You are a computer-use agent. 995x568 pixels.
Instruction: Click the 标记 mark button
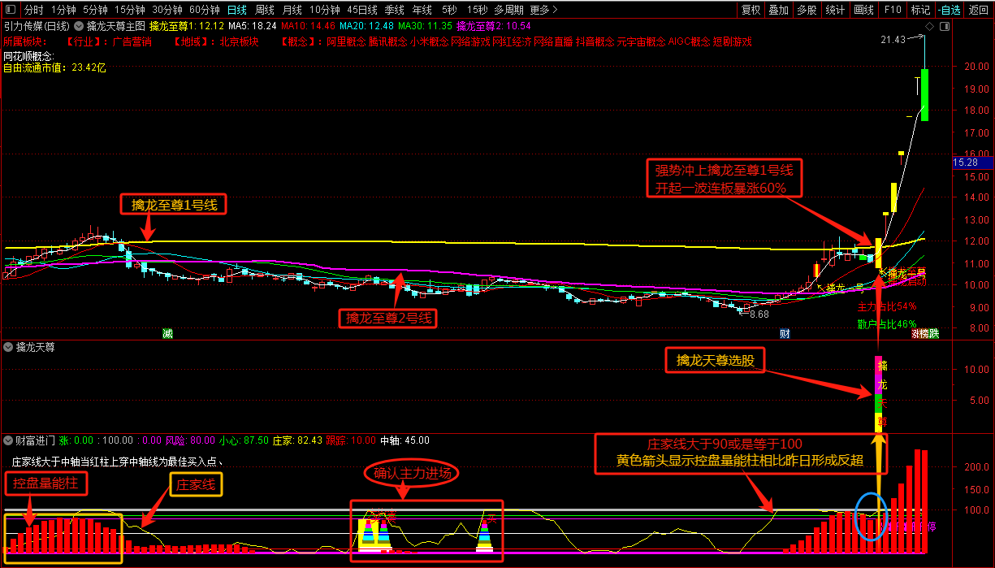point(920,10)
